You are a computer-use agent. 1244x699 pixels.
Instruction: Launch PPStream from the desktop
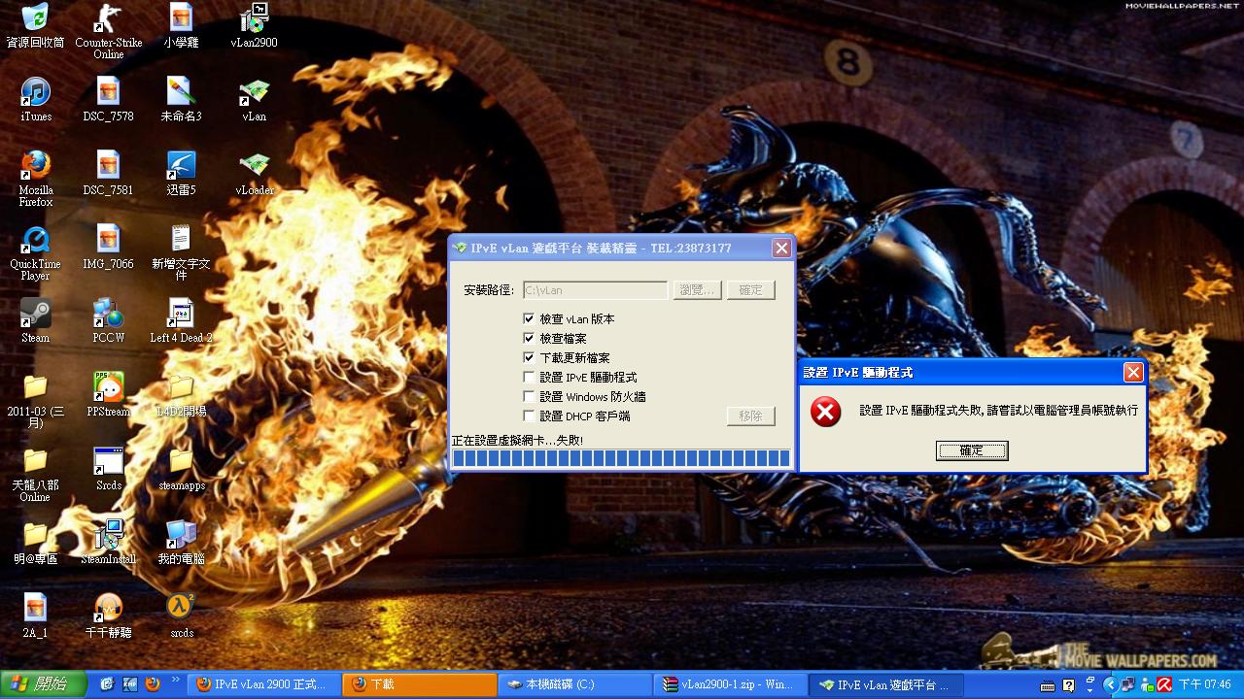pos(108,394)
